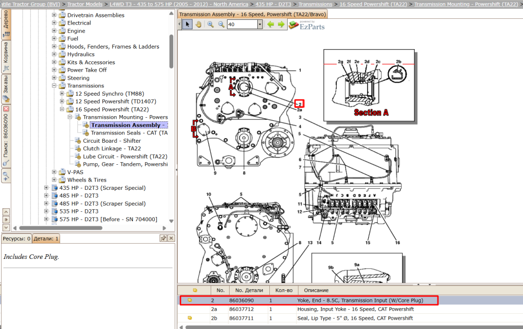The width and height of the screenshot is (523, 329).
Task: Select V-PAS folder
Action: (75, 172)
